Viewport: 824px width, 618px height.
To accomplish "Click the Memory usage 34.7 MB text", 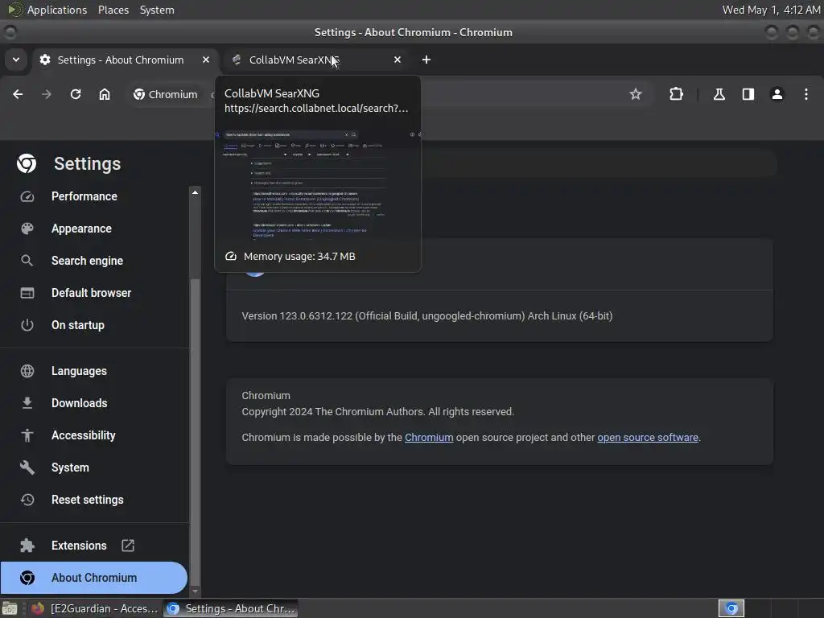I will pyautogui.click(x=299, y=257).
